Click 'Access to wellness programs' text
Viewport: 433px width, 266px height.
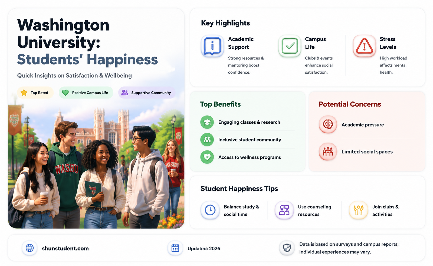250,157
